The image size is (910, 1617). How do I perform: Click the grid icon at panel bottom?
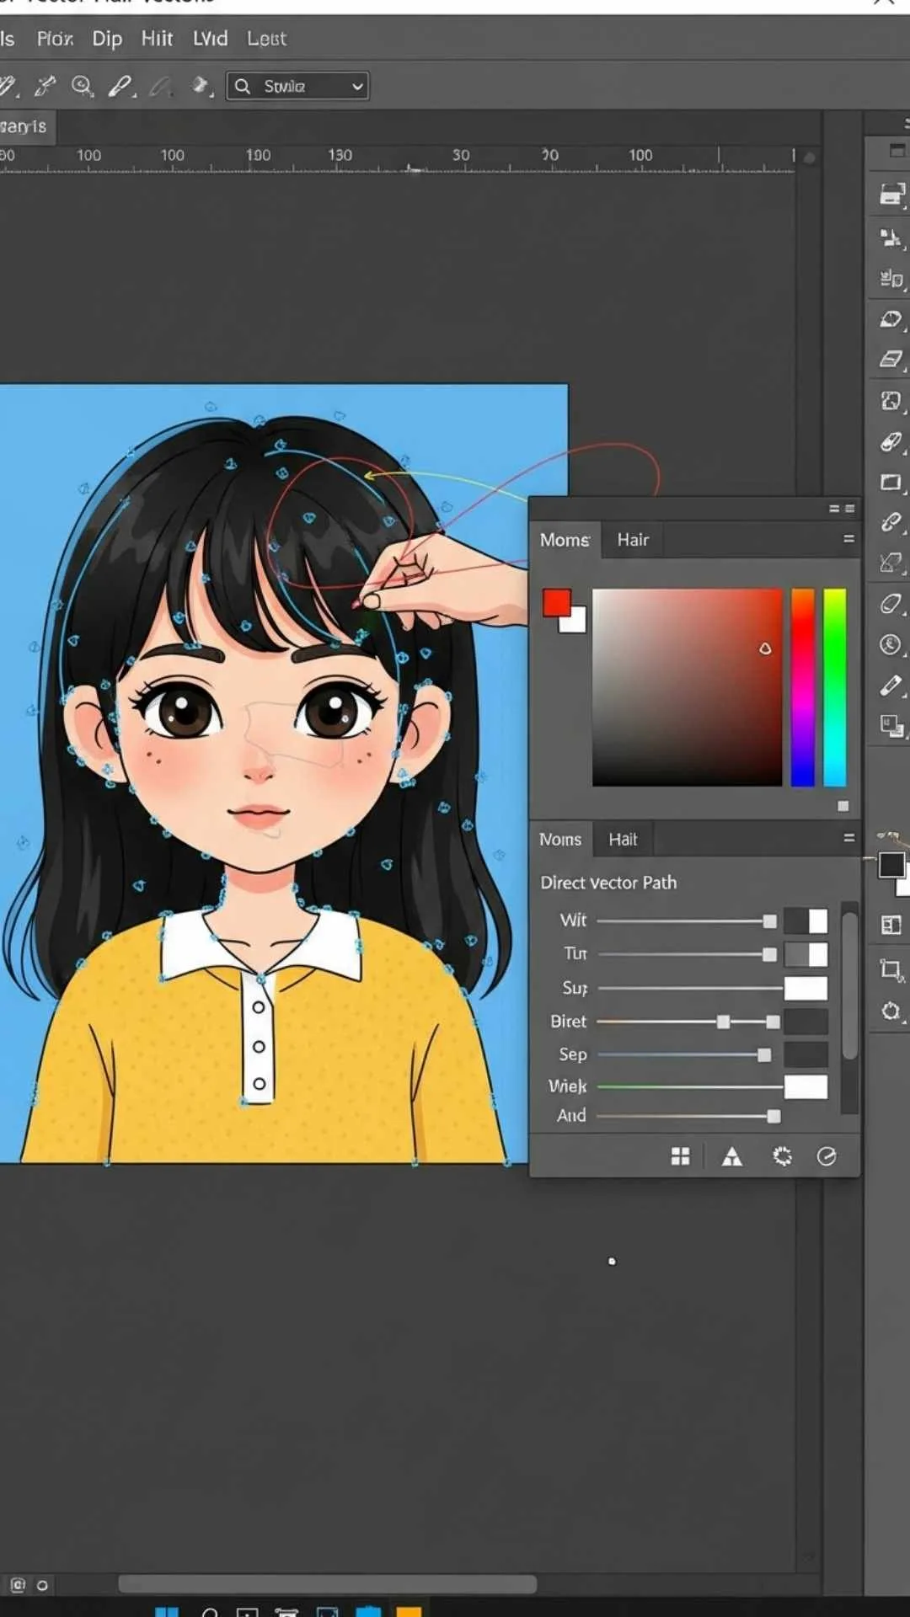[x=680, y=1156]
